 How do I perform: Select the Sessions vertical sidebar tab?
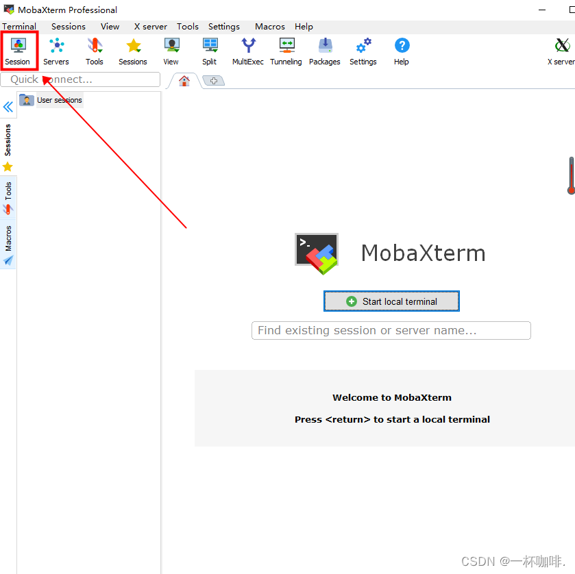(8, 147)
